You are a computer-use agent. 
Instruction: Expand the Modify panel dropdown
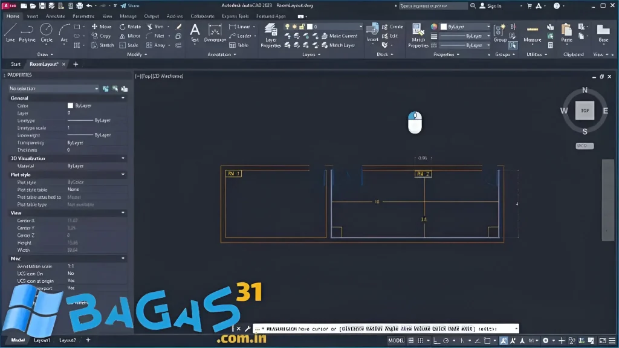click(137, 54)
